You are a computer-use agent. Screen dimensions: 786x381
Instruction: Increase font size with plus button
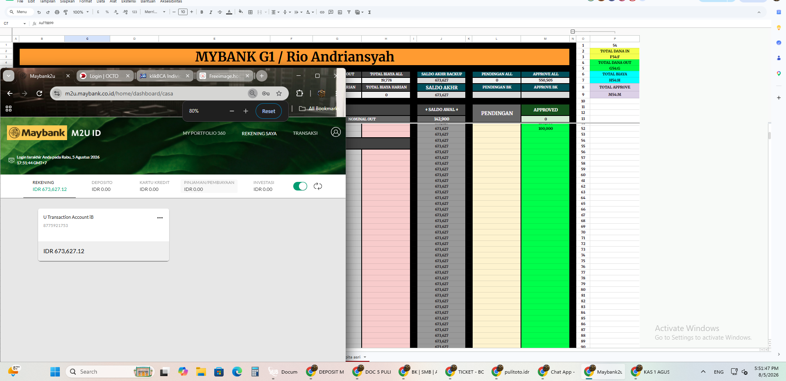coord(192,12)
